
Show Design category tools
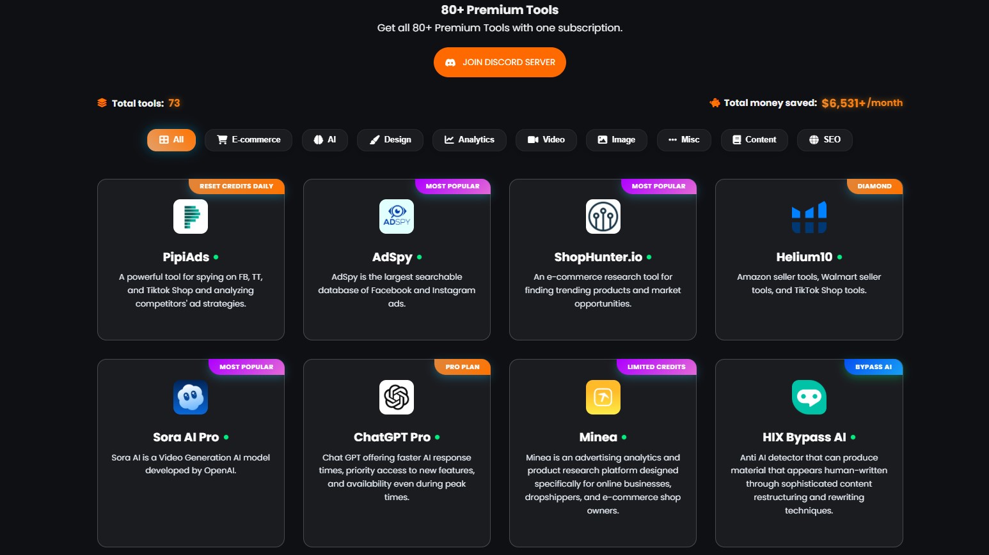pyautogui.click(x=390, y=140)
